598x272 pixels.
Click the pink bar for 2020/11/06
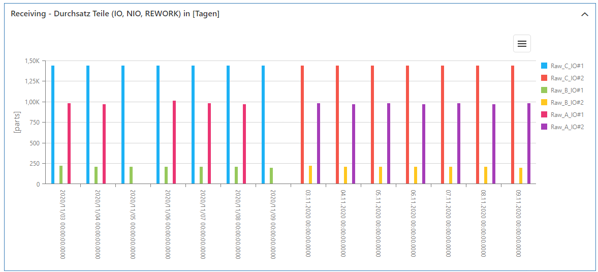pyautogui.click(x=174, y=142)
